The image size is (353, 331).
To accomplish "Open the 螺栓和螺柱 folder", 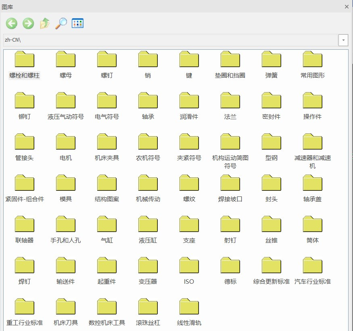I will (x=25, y=60).
